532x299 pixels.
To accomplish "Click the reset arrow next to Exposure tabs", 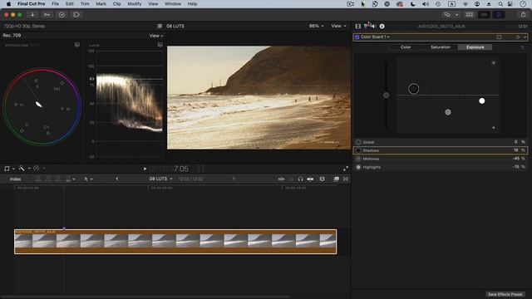I will pos(523,47).
